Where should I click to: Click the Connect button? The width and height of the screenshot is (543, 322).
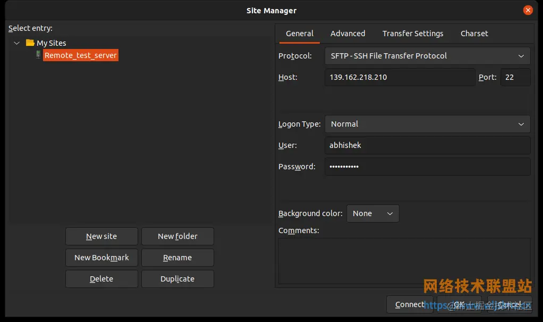pyautogui.click(x=410, y=304)
